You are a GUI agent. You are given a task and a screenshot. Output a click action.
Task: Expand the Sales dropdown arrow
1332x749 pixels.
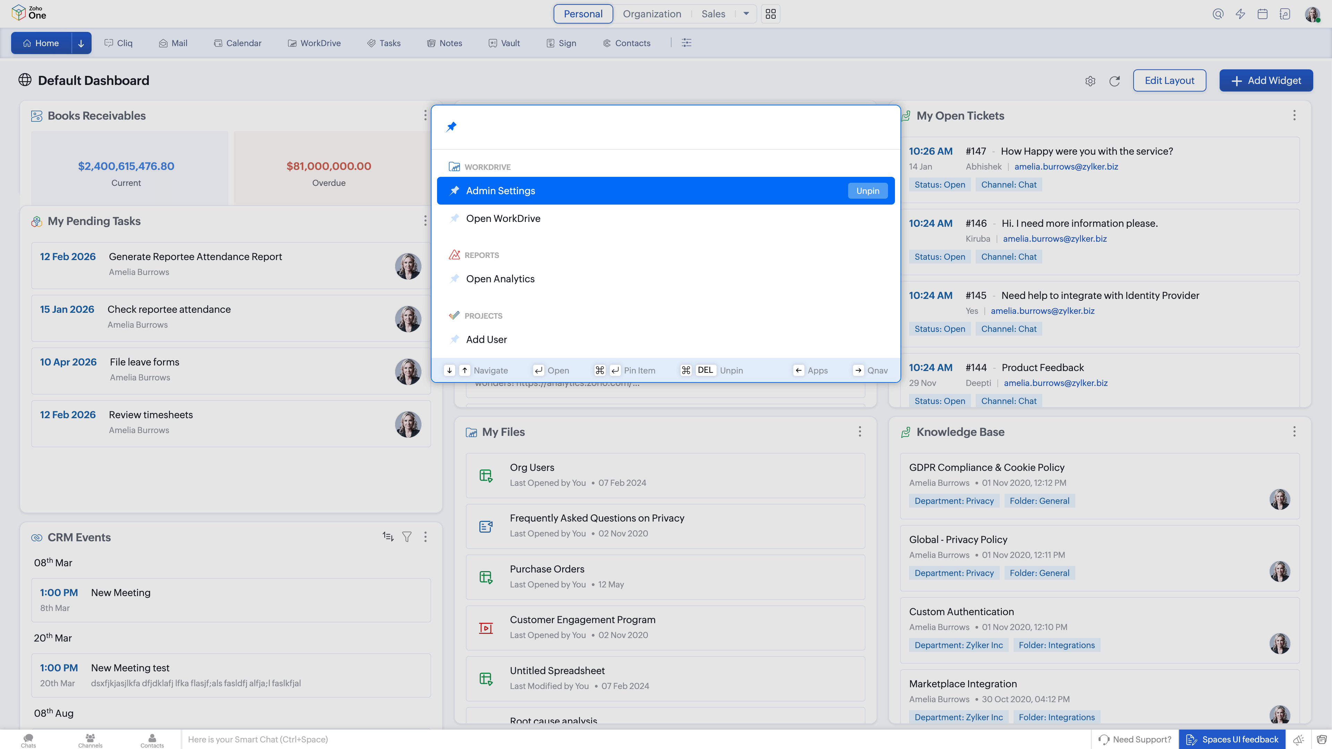(746, 14)
